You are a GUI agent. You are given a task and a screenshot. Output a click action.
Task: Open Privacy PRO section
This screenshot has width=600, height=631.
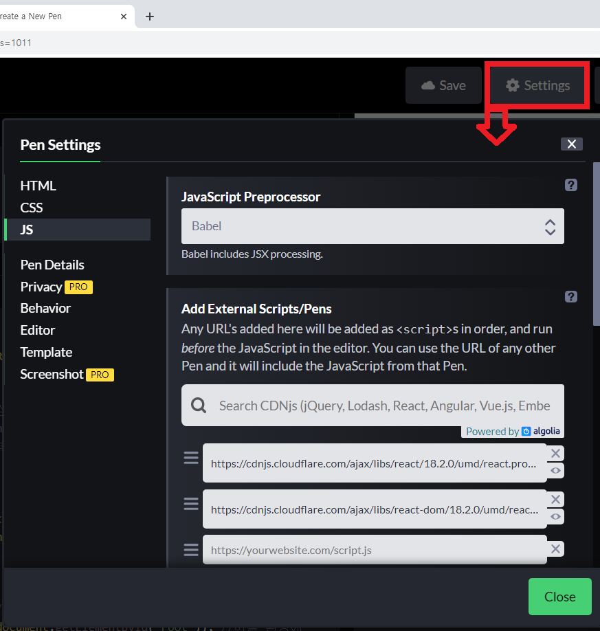point(56,287)
